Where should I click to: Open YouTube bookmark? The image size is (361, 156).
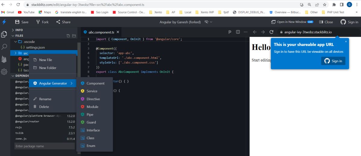pos(26,12)
